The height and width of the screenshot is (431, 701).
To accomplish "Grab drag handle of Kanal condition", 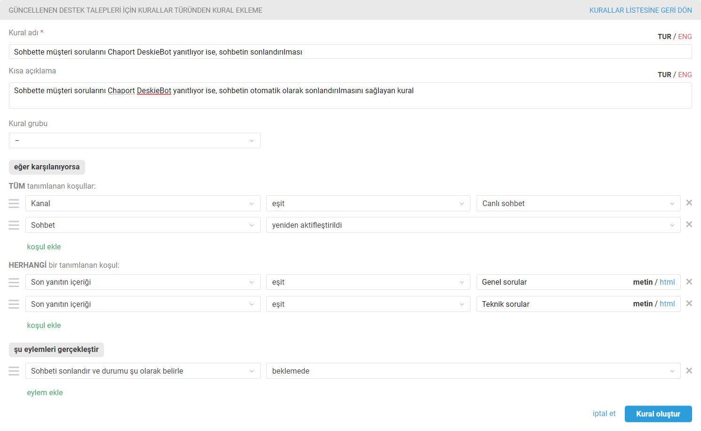I will (x=14, y=203).
